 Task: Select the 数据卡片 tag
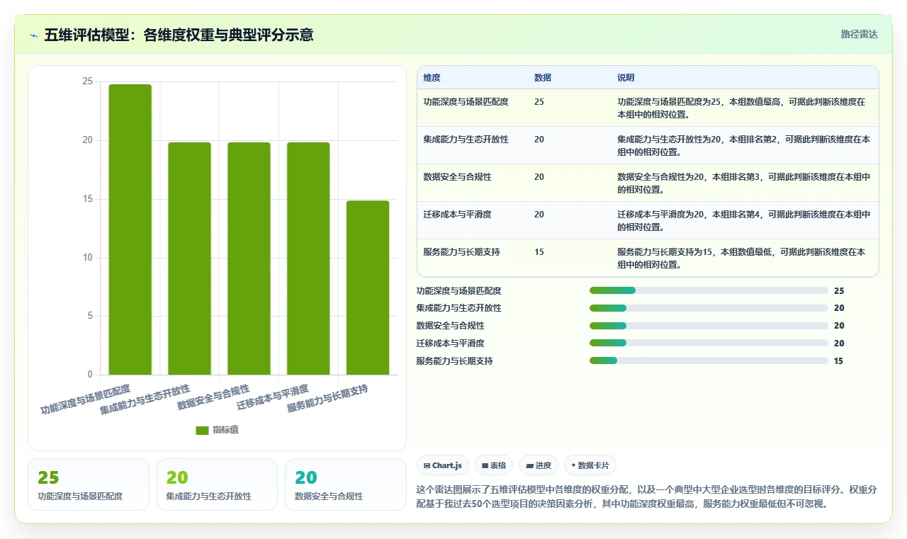[590, 465]
